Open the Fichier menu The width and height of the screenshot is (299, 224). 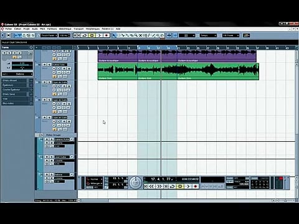tap(9, 29)
